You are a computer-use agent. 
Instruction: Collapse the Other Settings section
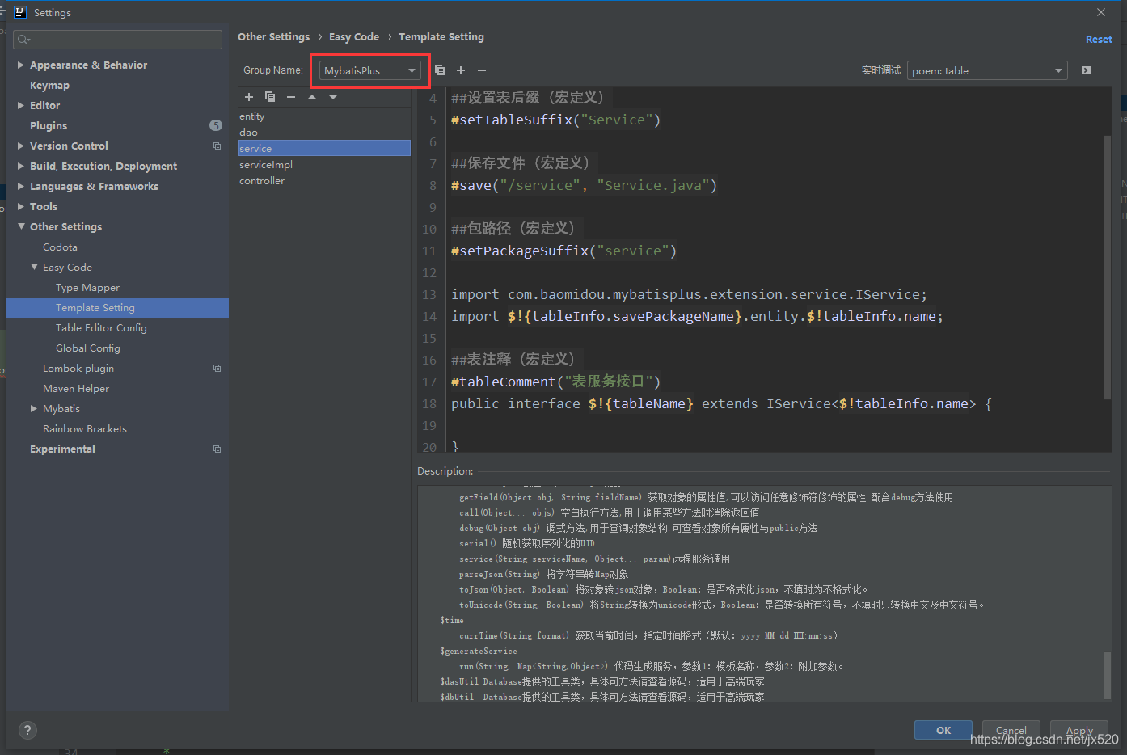coord(21,226)
